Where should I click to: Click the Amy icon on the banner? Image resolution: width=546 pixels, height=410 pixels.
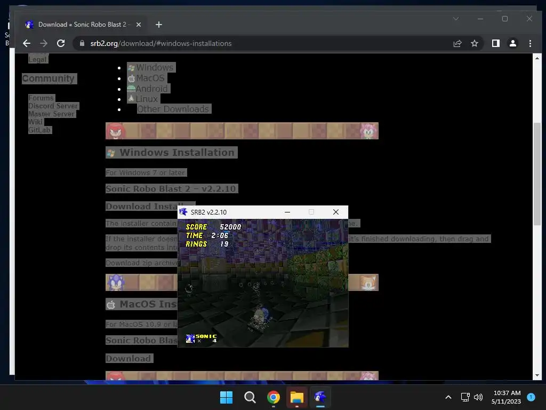click(368, 131)
